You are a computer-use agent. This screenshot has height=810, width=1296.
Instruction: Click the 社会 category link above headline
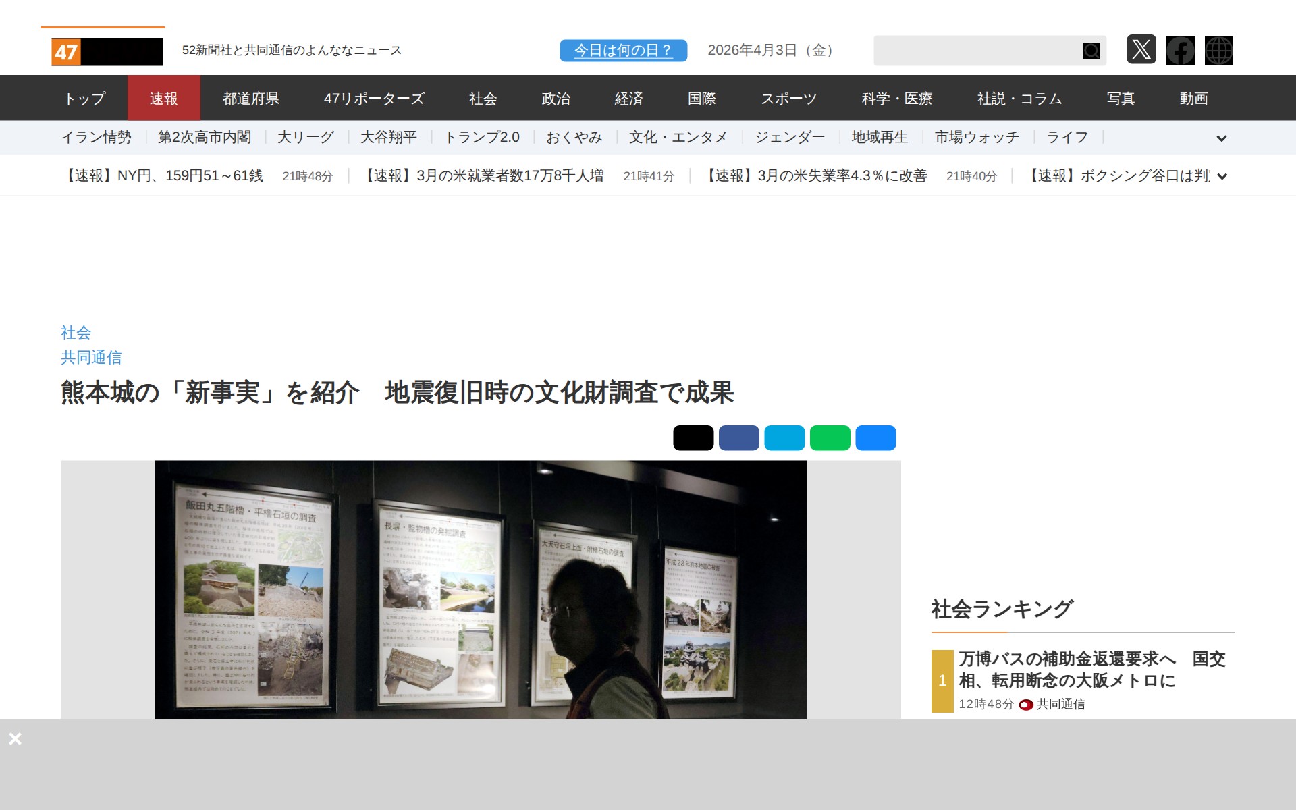click(x=76, y=332)
